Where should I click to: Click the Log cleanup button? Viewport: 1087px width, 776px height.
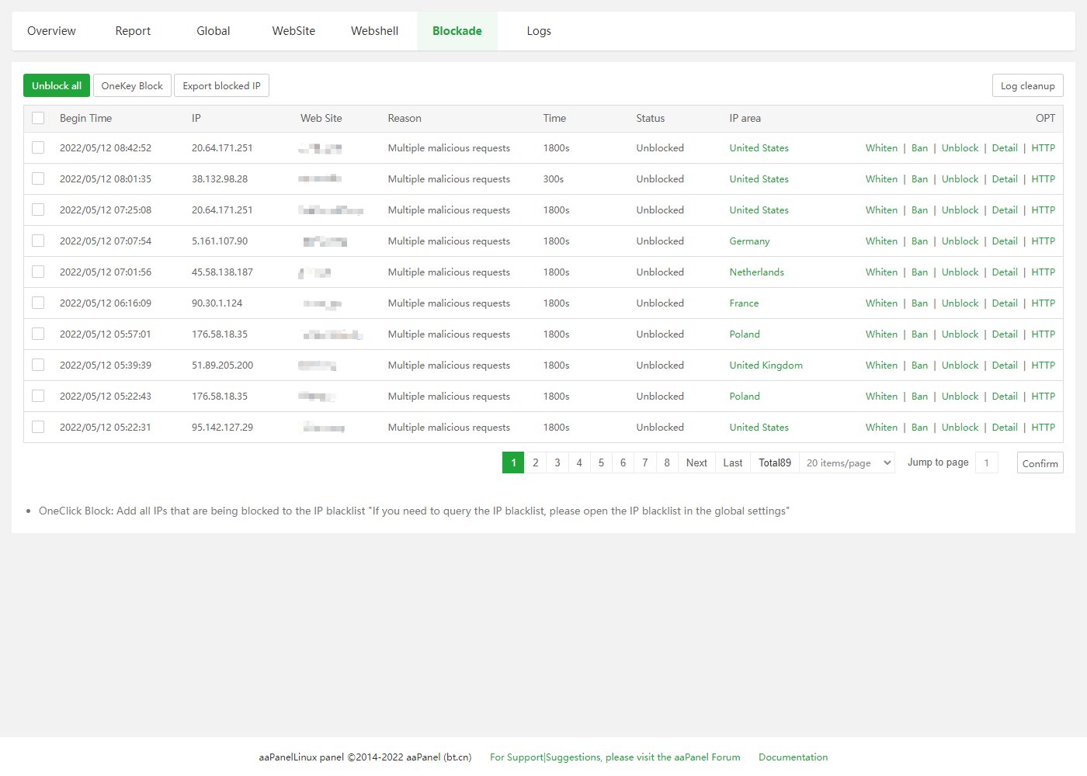point(1026,86)
